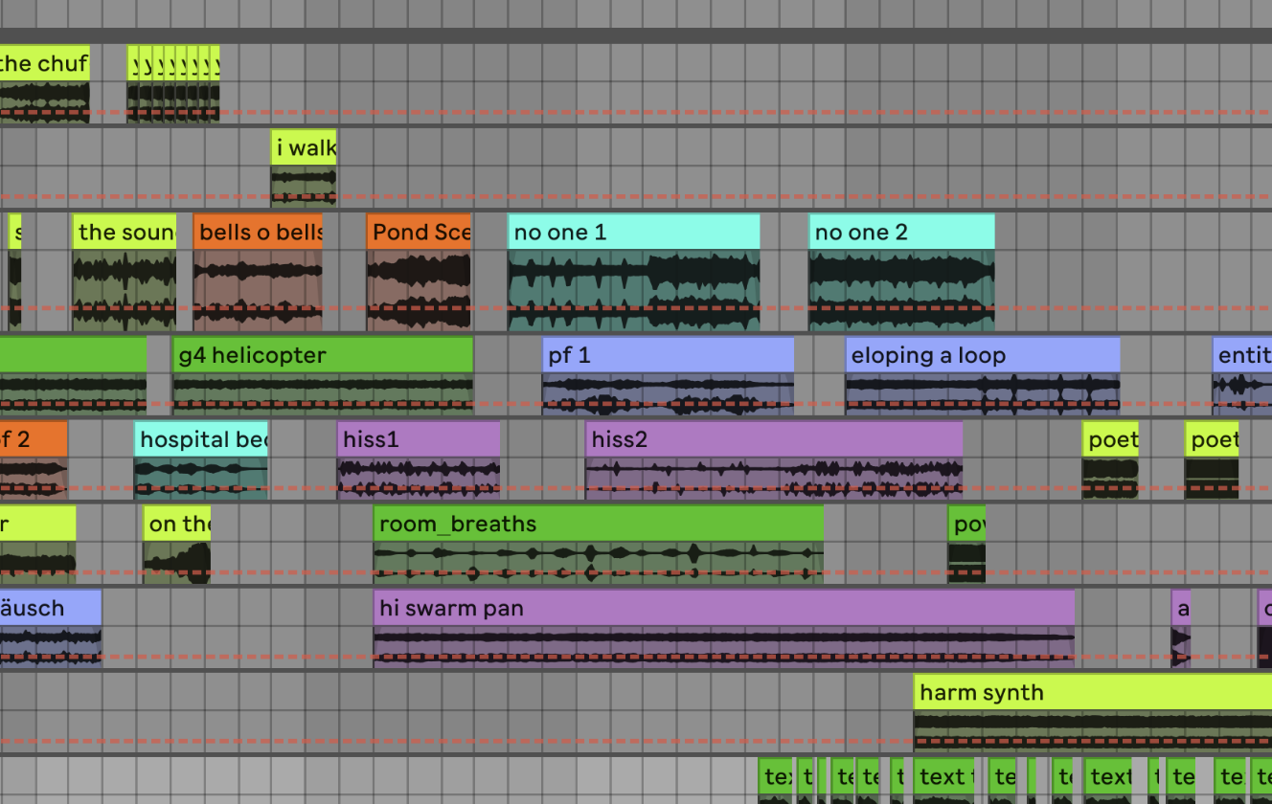Click the 'g4 helicopter' green clip

click(x=323, y=355)
